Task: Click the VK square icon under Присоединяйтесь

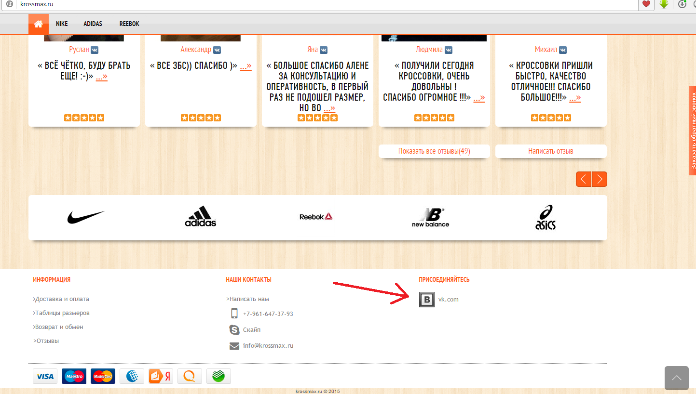Action: 427,300
